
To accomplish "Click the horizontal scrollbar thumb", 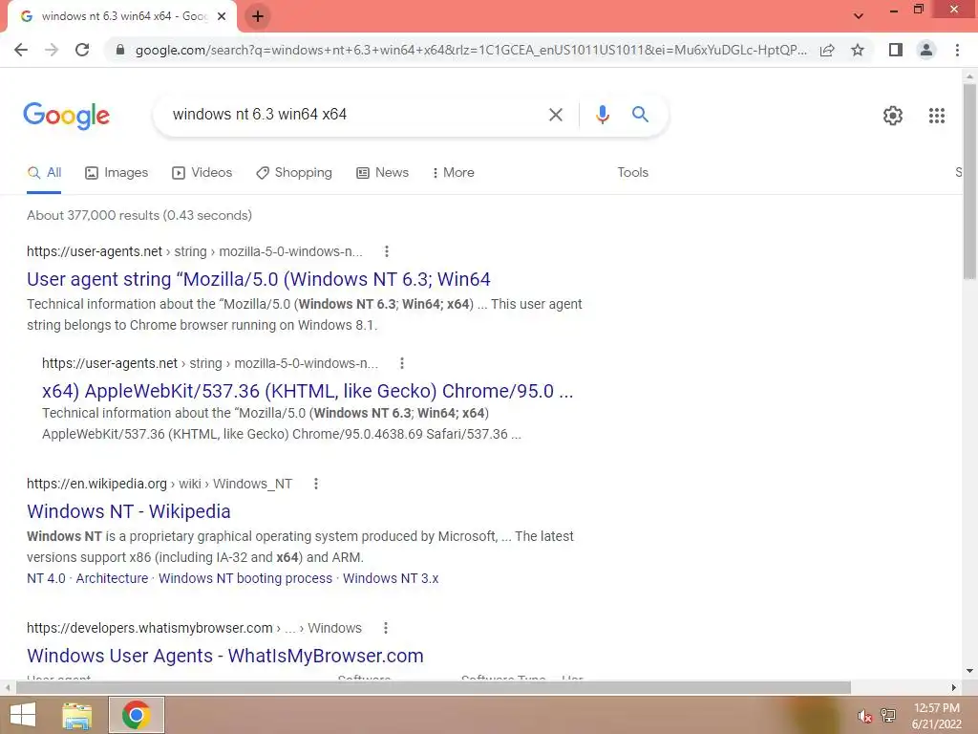I will 433,687.
